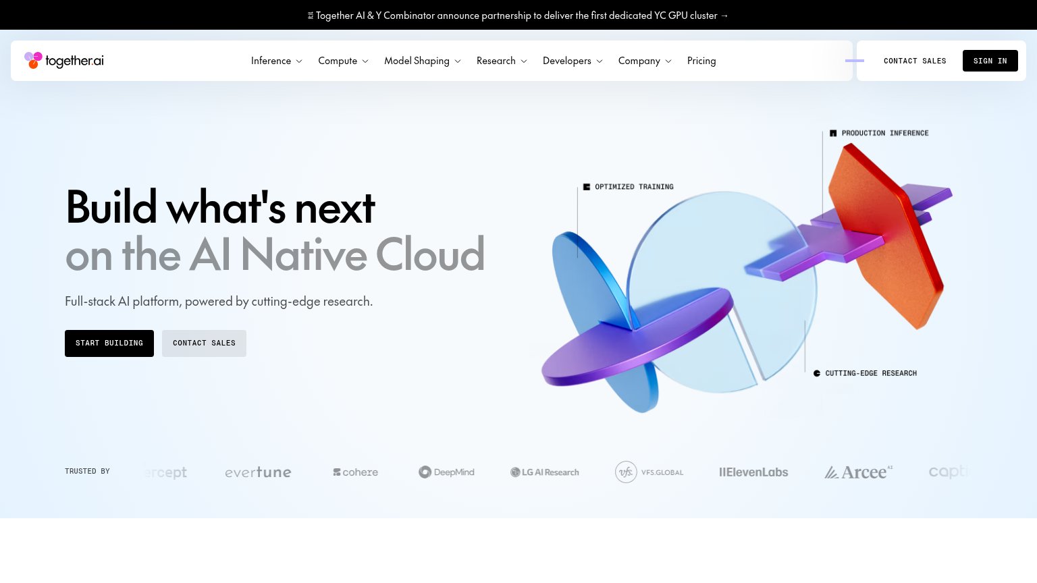Click the cohere logo
Image resolution: width=1037 pixels, height=583 pixels.
click(355, 472)
